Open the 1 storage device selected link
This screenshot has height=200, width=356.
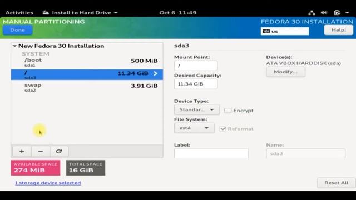(48, 183)
